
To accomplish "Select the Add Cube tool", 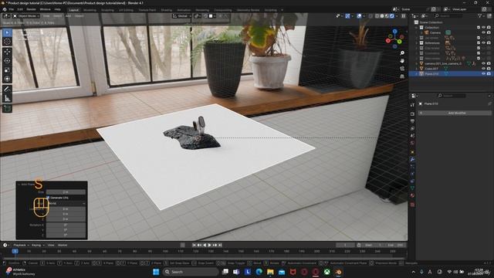I will (7, 108).
